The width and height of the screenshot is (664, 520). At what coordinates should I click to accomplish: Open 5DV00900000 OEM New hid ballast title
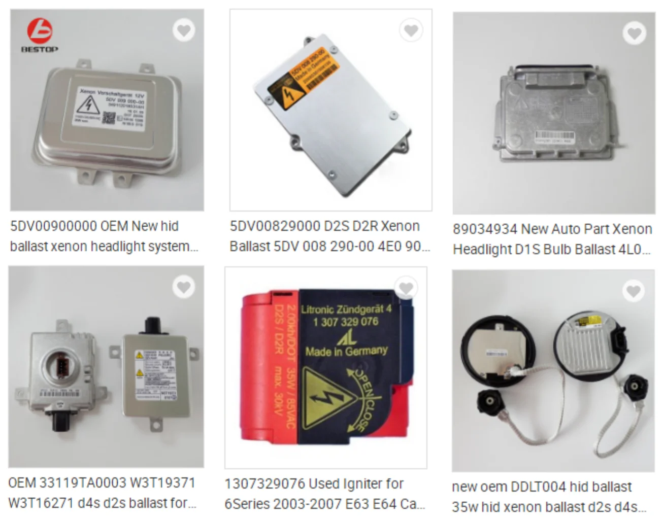[x=104, y=236]
